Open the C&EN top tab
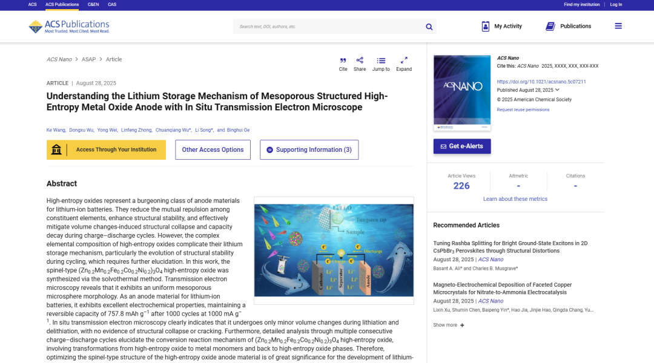Image resolution: width=654 pixels, height=363 pixels. [93, 5]
